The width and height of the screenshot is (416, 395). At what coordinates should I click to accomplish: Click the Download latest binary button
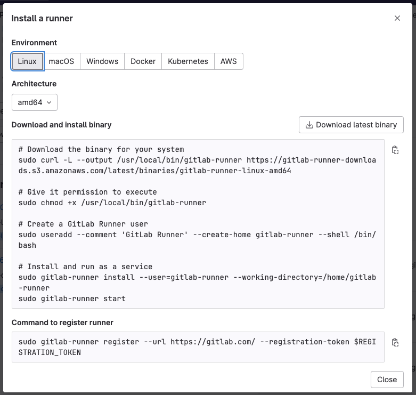point(351,125)
